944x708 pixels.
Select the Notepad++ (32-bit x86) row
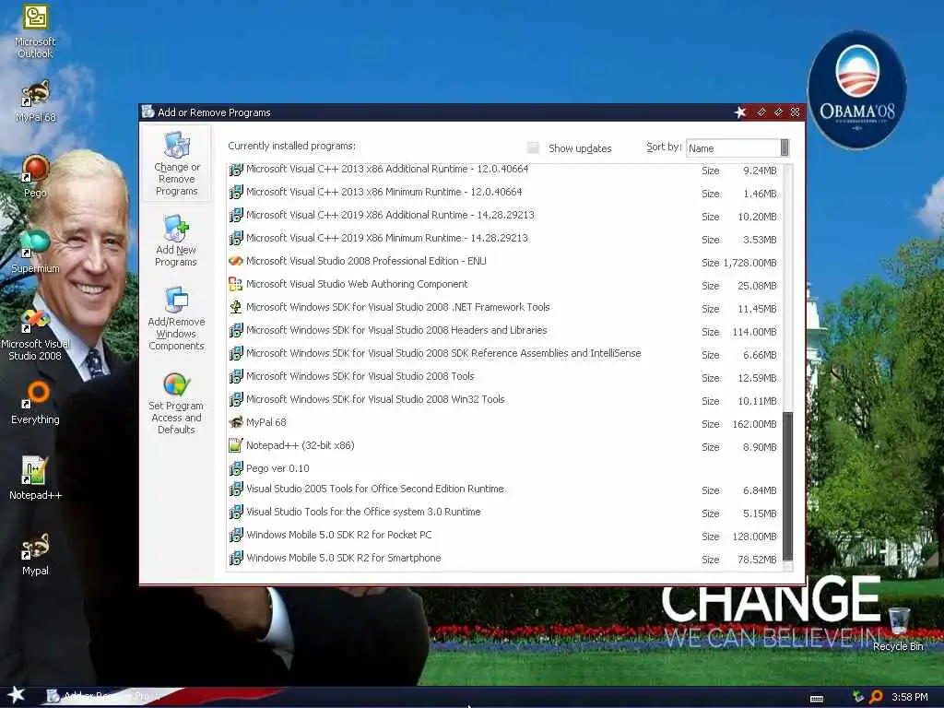point(504,445)
